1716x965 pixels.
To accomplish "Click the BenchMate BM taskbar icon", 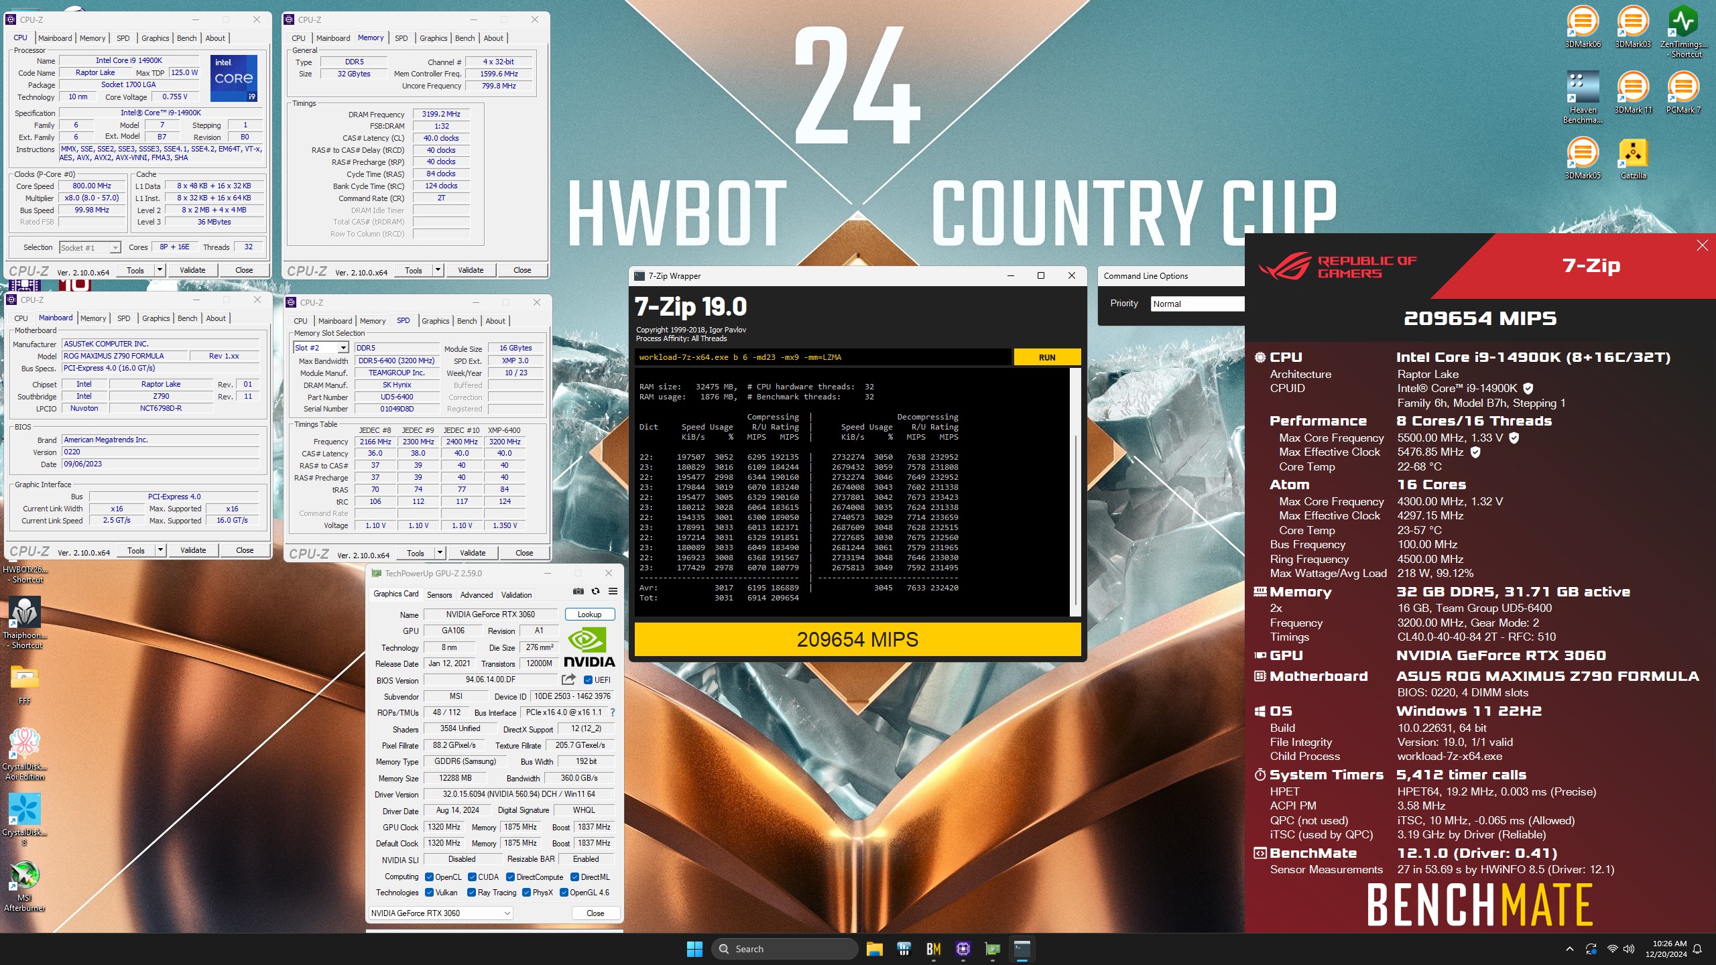I will coord(933,949).
